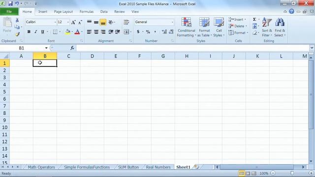Apply Comma Style number format
Viewport: 315px width, 177px height.
155,31
